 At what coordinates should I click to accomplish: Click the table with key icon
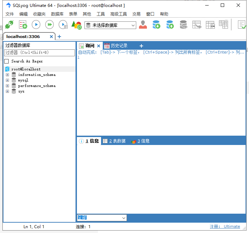[x=223, y=24]
